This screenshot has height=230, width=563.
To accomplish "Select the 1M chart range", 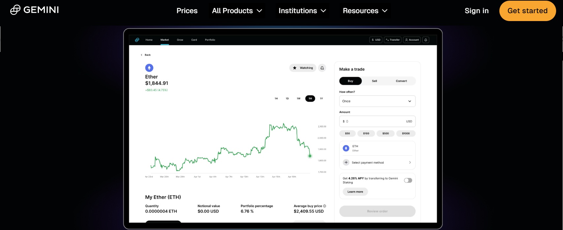I will [x=310, y=98].
